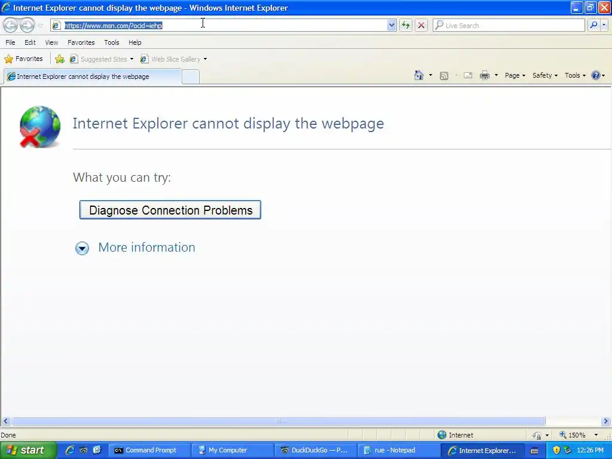Expand the Home button dropdown arrow
This screenshot has width=612, height=459.
pos(430,75)
